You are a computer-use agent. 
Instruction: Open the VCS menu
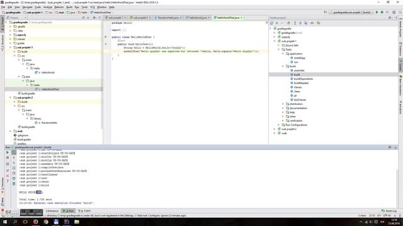coord(93,7)
